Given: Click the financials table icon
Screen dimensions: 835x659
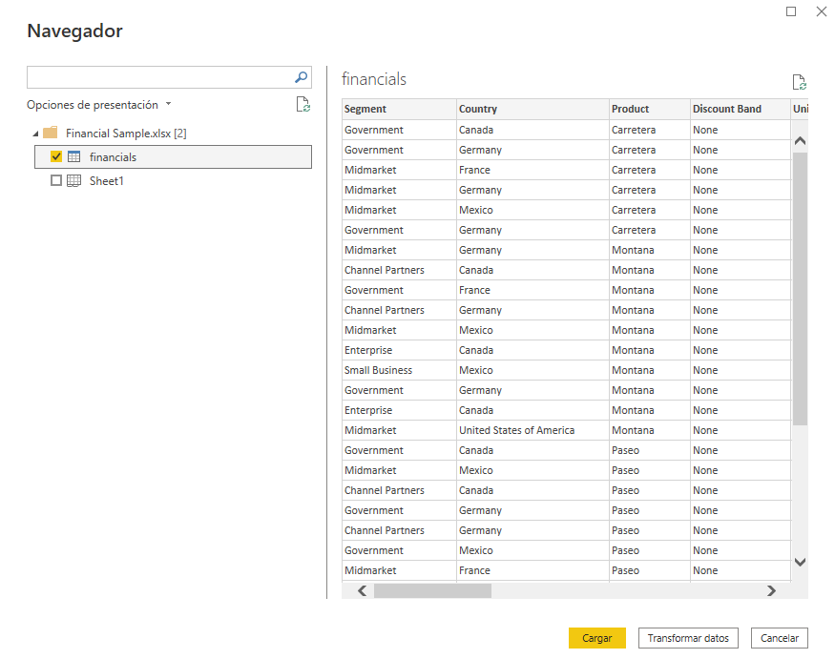Looking at the screenshot, I should tap(73, 156).
